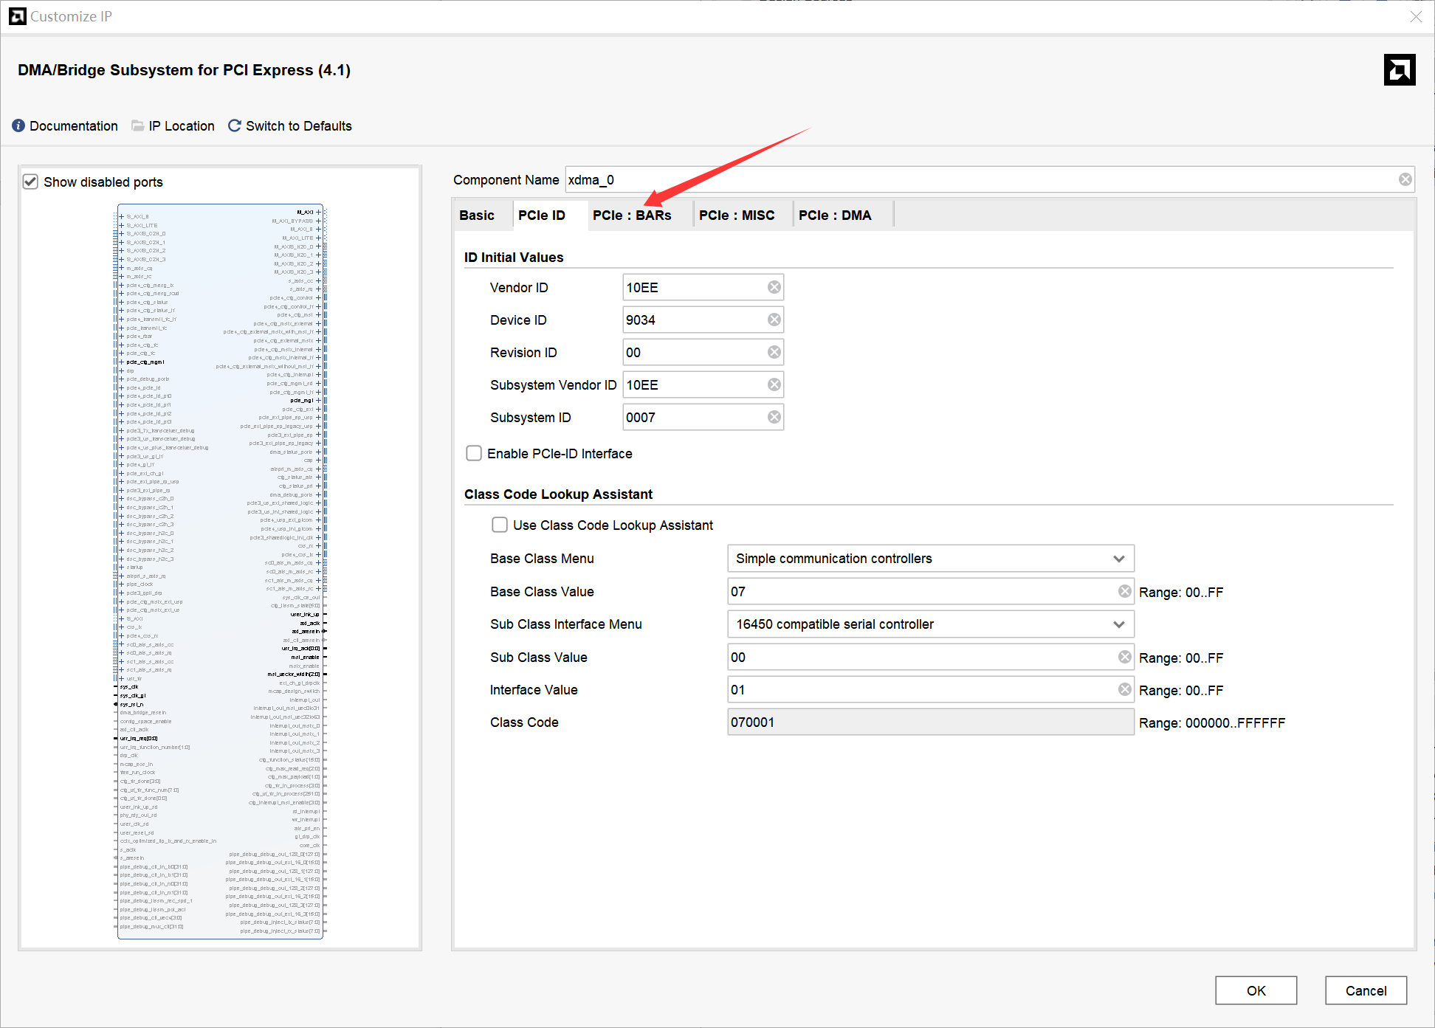Click the Customize IP title bar icon
The image size is (1435, 1028).
tap(18, 15)
